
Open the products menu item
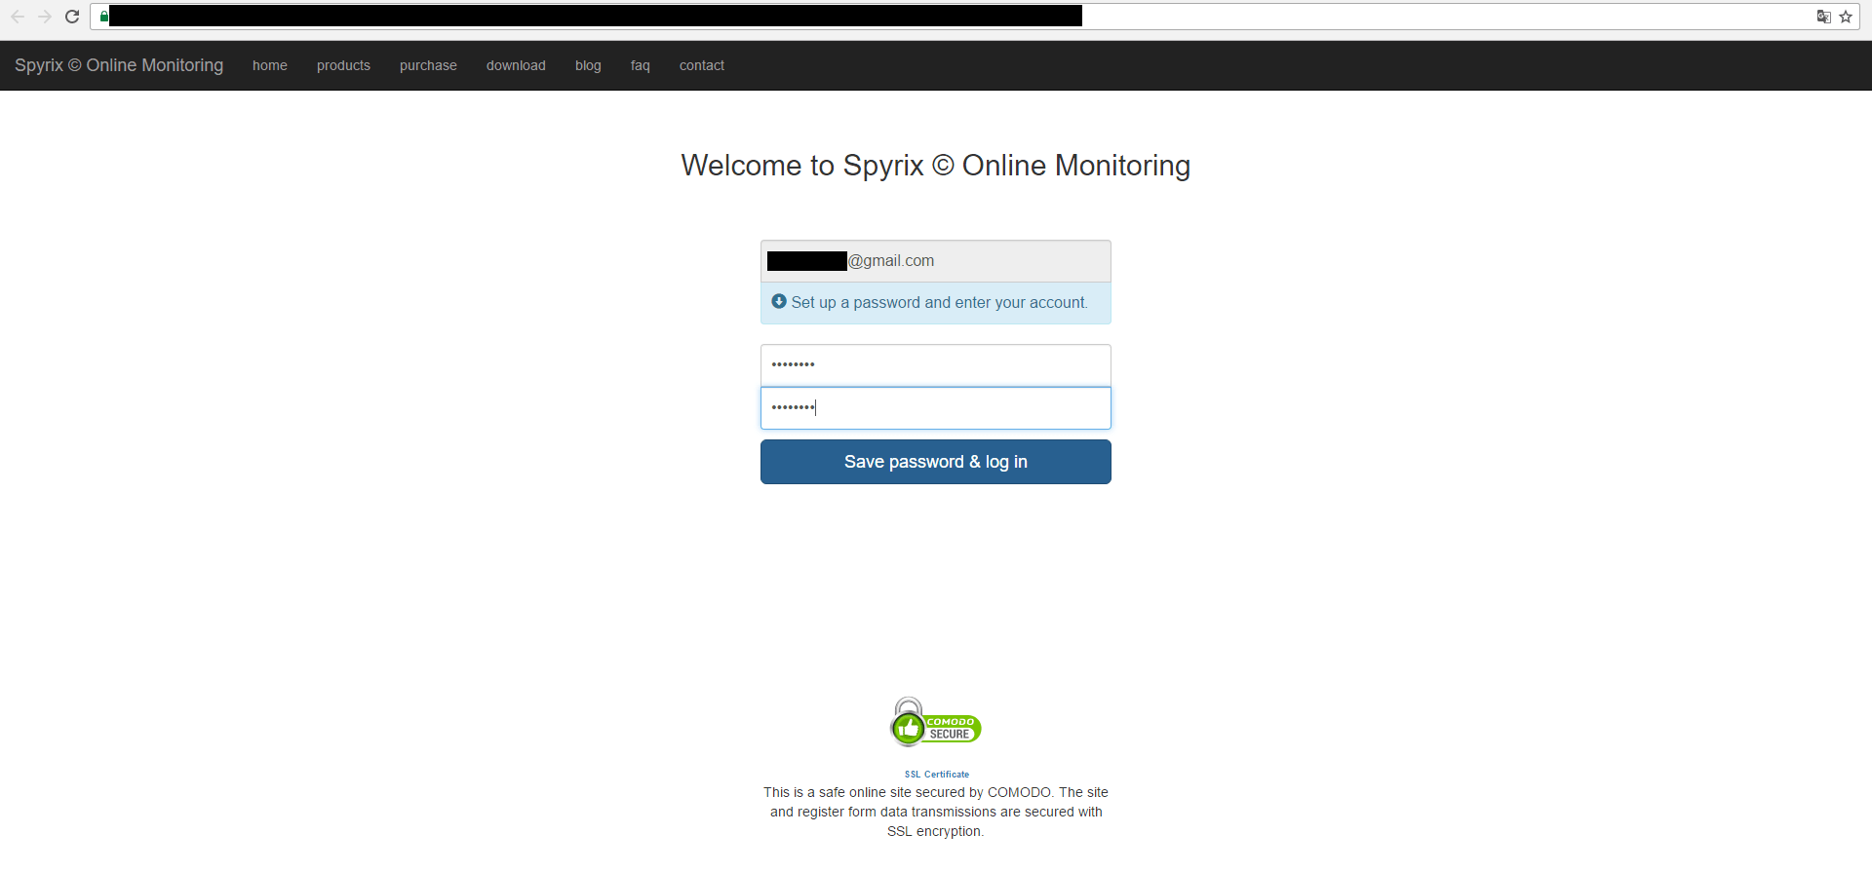pyautogui.click(x=343, y=65)
